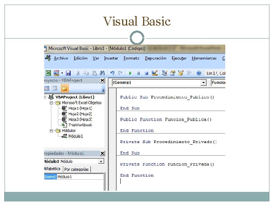Open the Insert UserForm dropdown arrow
The width and height of the screenshot is (274, 206).
(62, 73)
